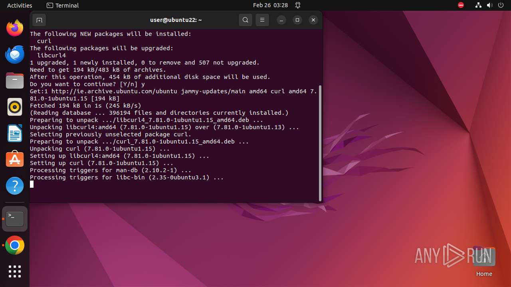The width and height of the screenshot is (511, 287).
Task: Click the ie.archive.ubuntu.com URL in the output
Action: 114,91
